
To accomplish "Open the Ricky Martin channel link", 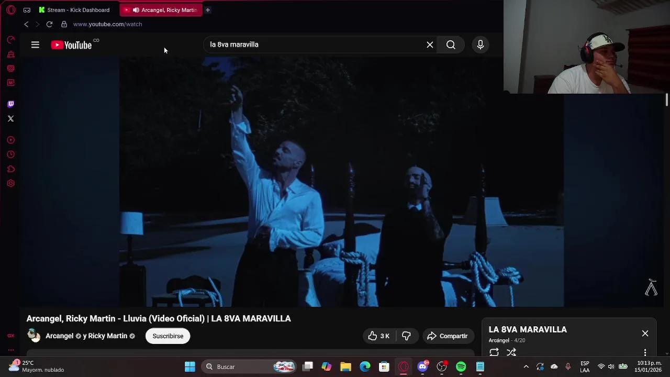I will coord(107,336).
